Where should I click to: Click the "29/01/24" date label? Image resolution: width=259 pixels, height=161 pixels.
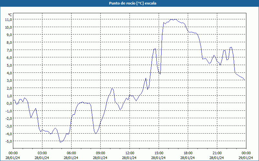[x=246, y=158]
